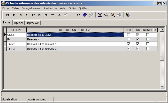Open the Enregistrement menu
The height and width of the screenshot is (103, 168).
(31, 8)
